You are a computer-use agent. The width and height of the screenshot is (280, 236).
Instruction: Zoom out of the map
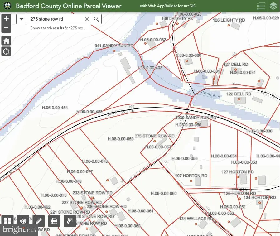point(6,29)
